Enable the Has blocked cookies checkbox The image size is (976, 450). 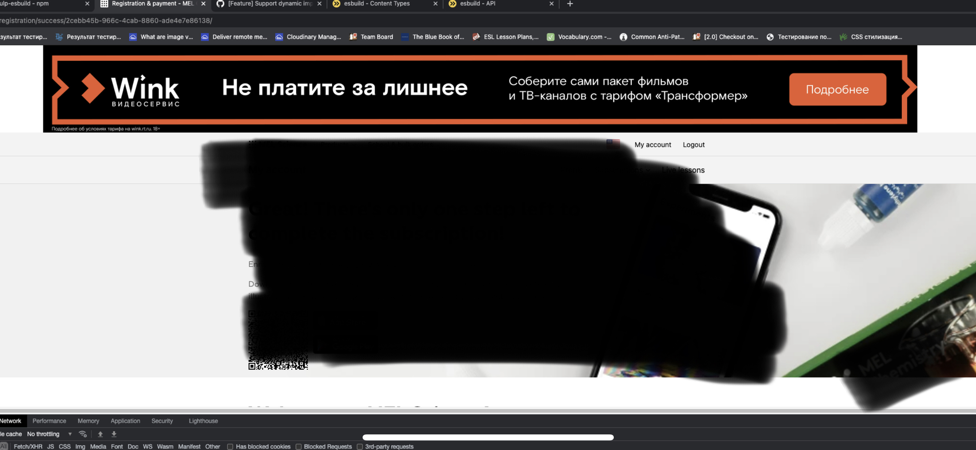pos(230,447)
